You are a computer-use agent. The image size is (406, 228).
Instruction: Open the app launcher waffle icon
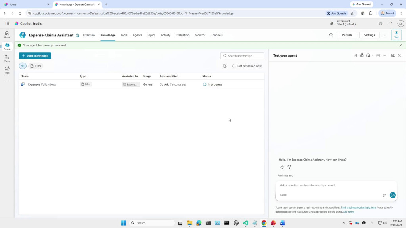(7, 23)
